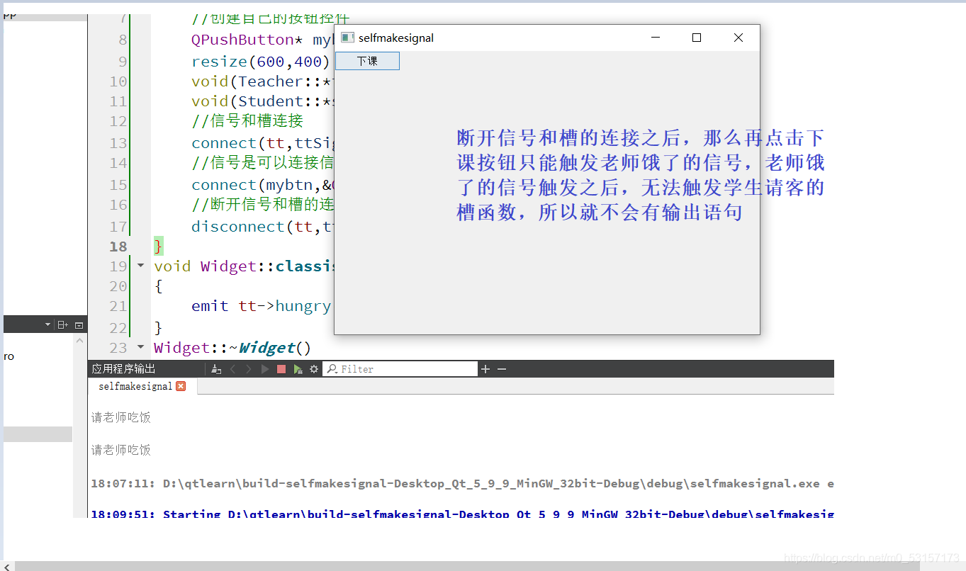Go to the next output tab arrow
This screenshot has width=966, height=571.
coord(249,369)
